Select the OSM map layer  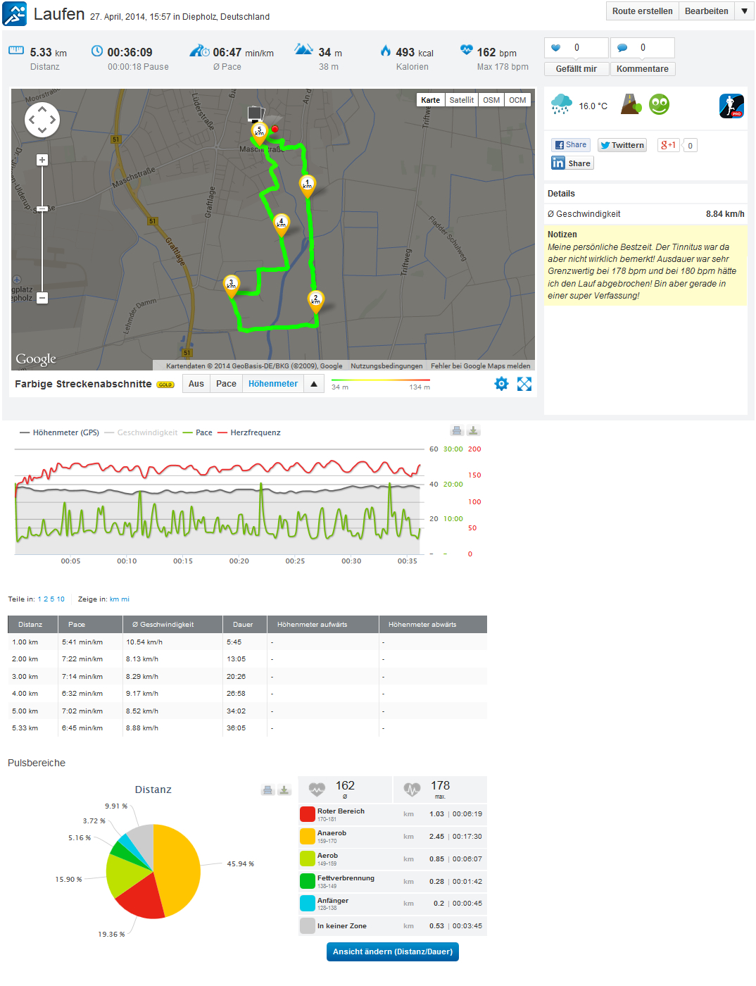click(x=491, y=100)
